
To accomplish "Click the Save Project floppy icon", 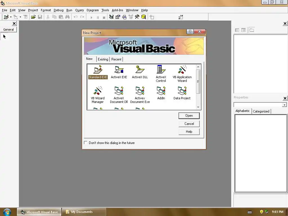I will pos(40,17).
